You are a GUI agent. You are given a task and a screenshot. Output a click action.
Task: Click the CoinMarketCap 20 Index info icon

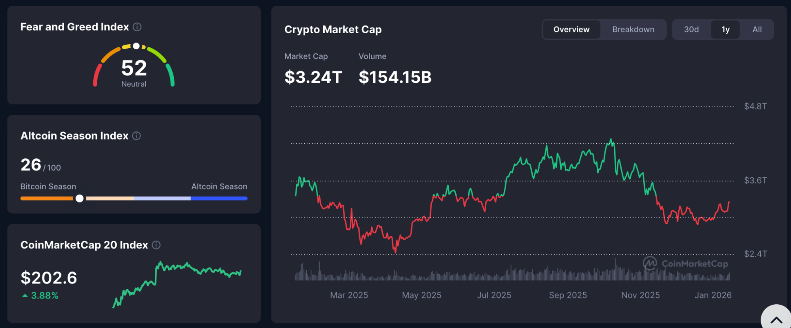[x=156, y=245]
